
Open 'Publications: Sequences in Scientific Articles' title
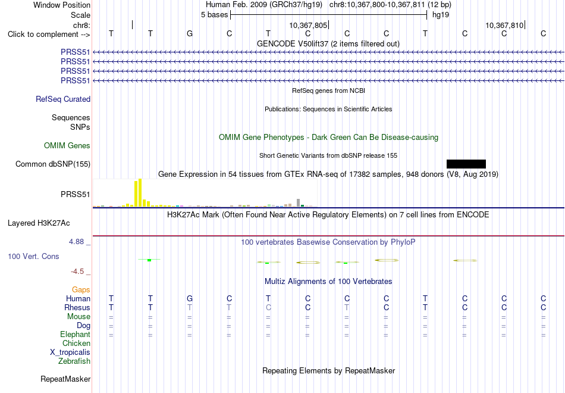tap(328, 109)
